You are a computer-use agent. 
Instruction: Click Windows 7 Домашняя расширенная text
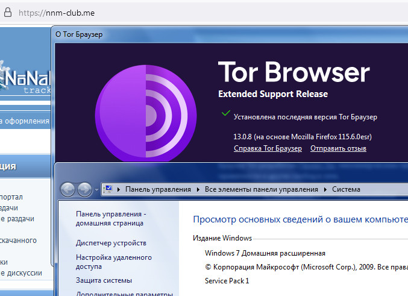click(x=265, y=253)
